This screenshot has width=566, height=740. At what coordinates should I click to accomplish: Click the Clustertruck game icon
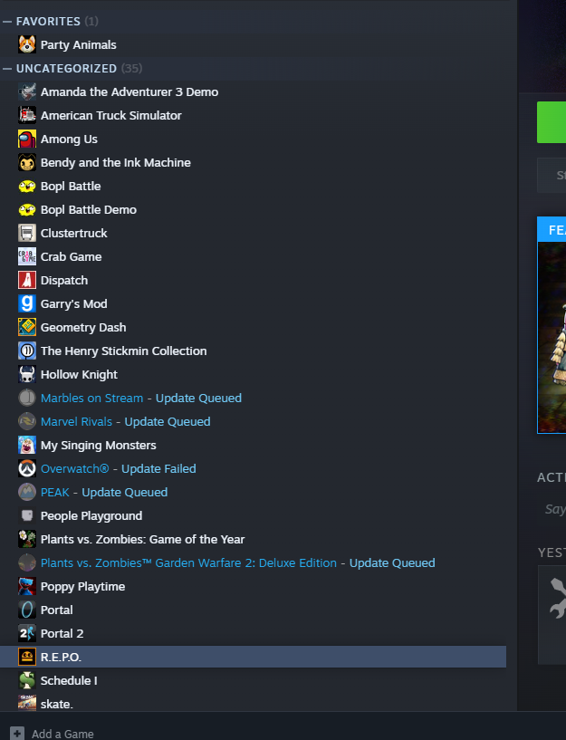click(27, 233)
